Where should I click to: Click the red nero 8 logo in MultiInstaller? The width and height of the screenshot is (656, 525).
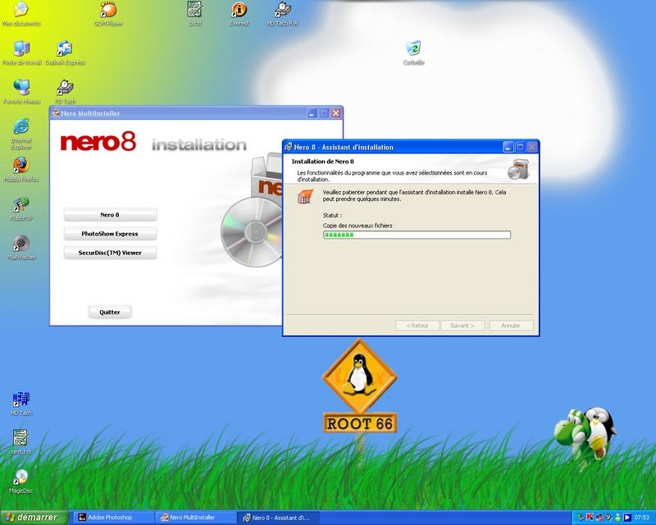point(98,142)
